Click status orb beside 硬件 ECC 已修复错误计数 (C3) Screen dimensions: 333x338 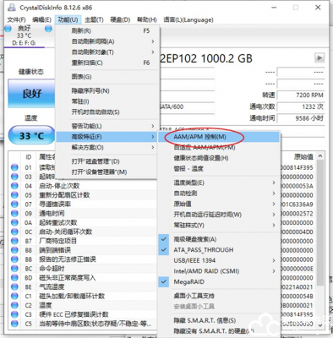(x=14, y=314)
